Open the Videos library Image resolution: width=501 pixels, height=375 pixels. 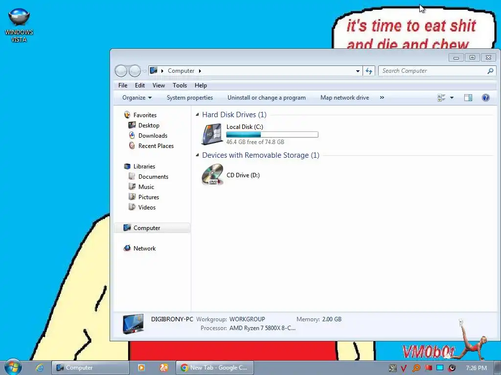pyautogui.click(x=147, y=207)
